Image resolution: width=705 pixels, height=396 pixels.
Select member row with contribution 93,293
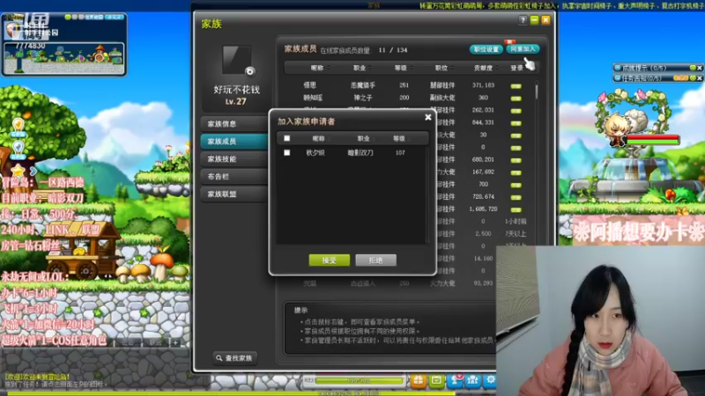391,283
